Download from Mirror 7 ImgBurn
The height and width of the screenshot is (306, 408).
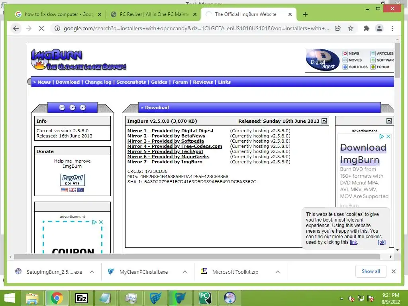165,162
